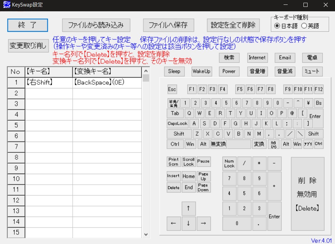The image size is (335, 244).
Task: Click the numpad 0 key
Action: click(237, 223)
